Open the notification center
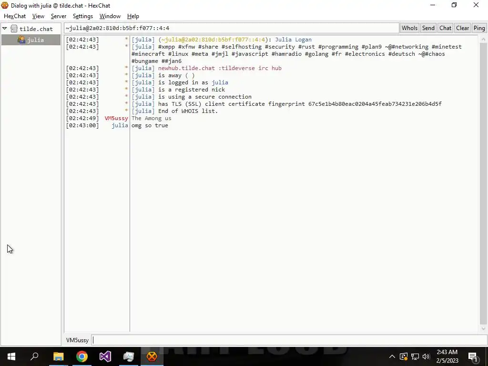The image size is (488, 366). coord(473,356)
